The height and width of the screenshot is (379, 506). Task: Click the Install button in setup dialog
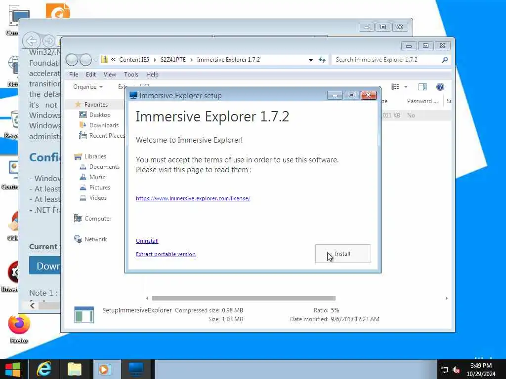[x=343, y=254]
